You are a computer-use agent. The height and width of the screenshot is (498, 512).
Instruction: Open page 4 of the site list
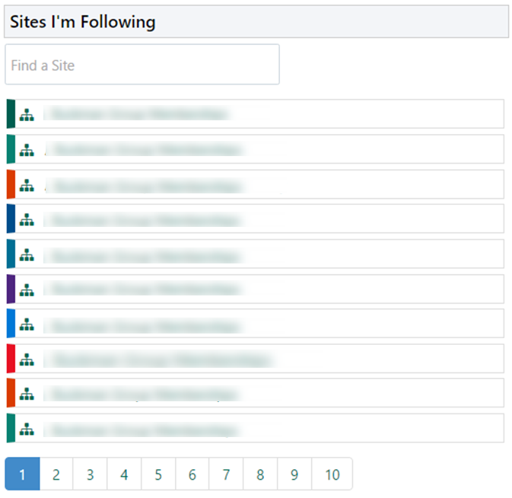tap(124, 474)
